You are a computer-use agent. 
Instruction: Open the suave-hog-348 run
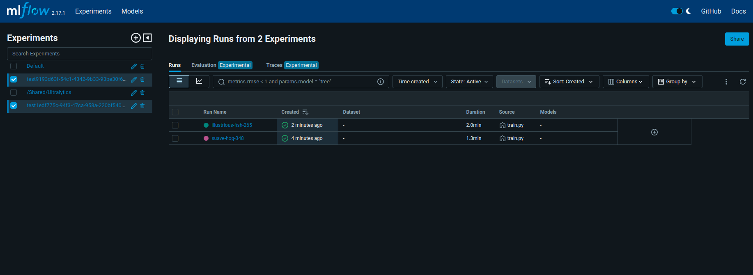pos(227,138)
